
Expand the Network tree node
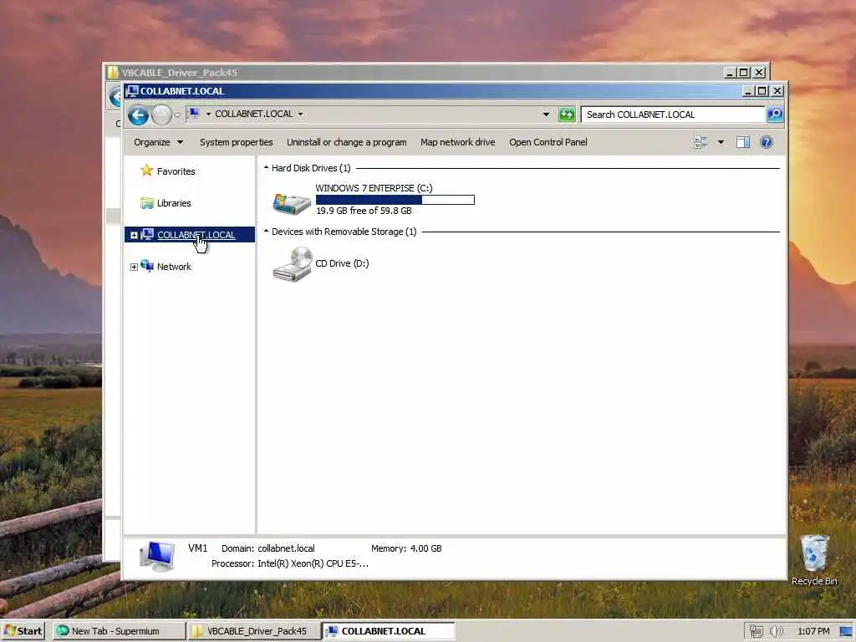pos(134,267)
